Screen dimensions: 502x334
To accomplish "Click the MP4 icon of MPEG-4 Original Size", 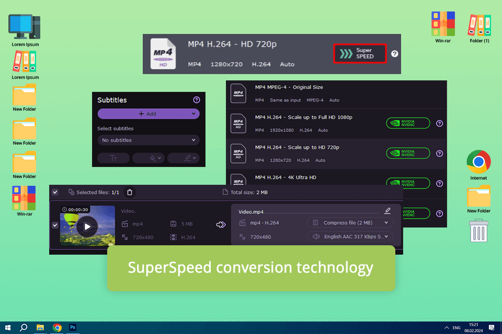I will pyautogui.click(x=238, y=93).
